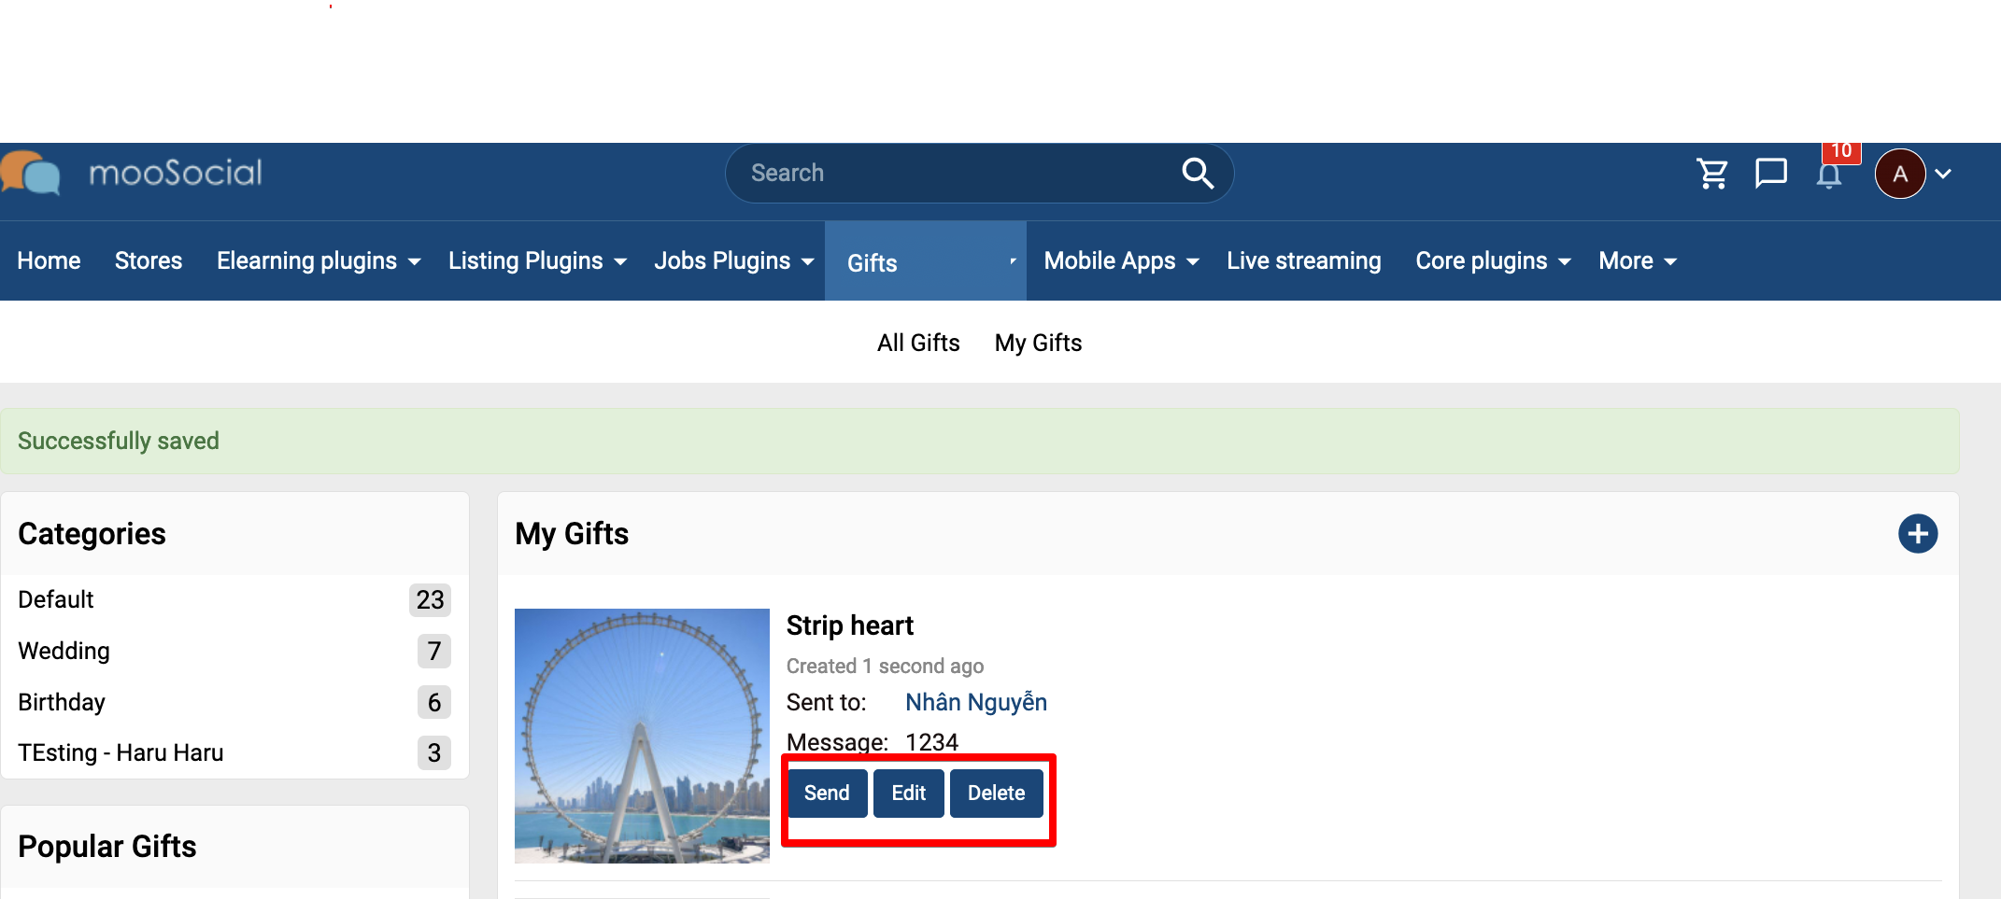Click the Delete button for Strip heart
The width and height of the screenshot is (2001, 899).
click(996, 793)
